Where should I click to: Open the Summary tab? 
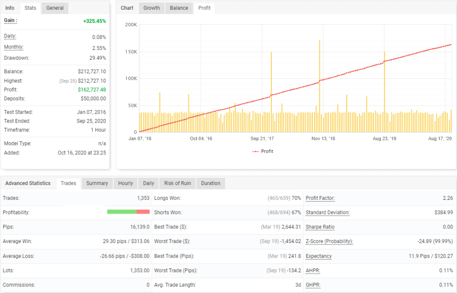(97, 183)
